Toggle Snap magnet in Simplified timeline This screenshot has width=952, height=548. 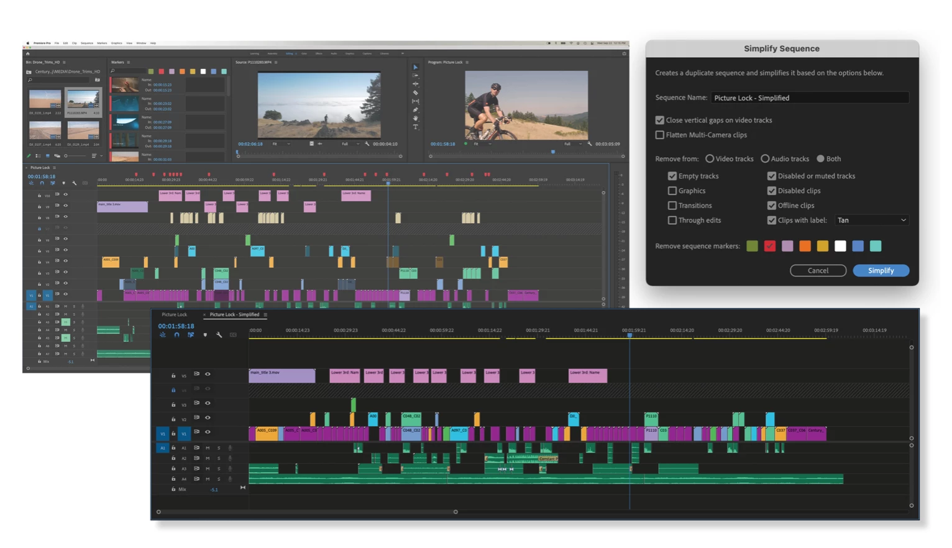176,335
